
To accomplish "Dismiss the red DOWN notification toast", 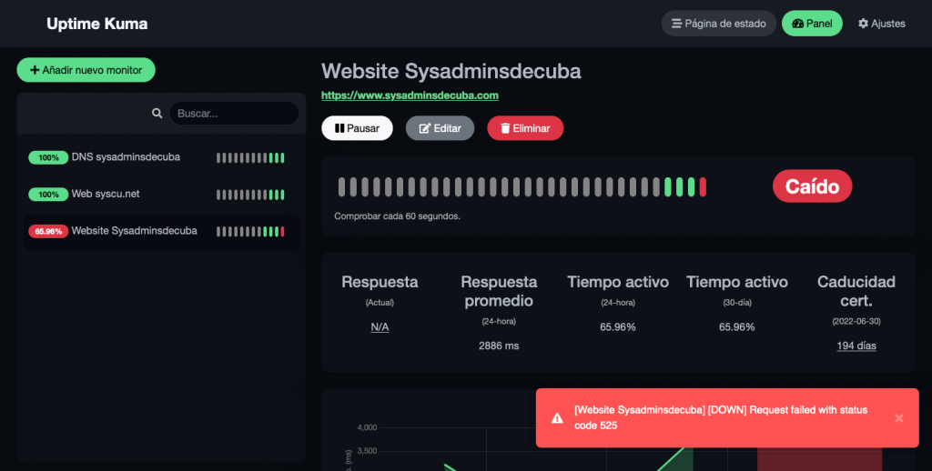I will (898, 418).
